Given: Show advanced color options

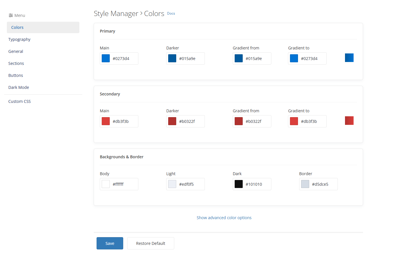Looking at the screenshot, I should tap(224, 218).
